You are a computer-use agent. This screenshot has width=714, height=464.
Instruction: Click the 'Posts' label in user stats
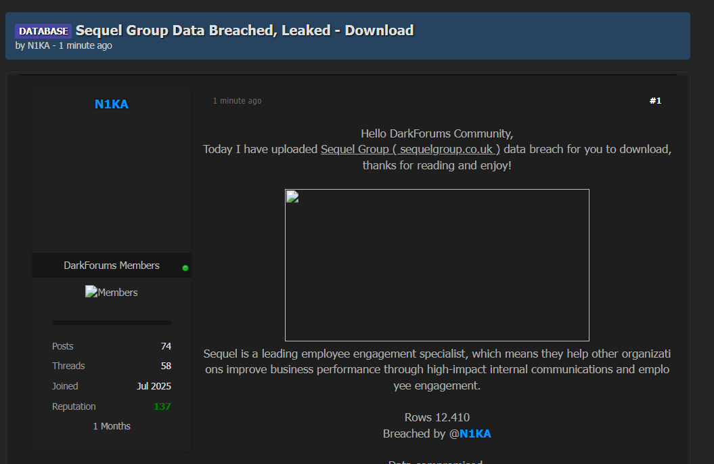[62, 346]
